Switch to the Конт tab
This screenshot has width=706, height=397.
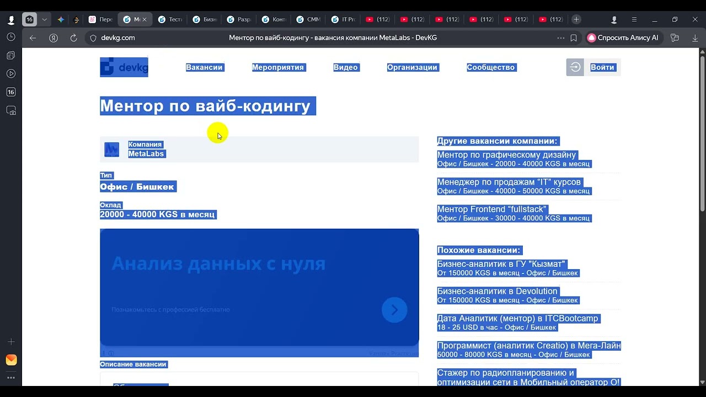pyautogui.click(x=274, y=19)
